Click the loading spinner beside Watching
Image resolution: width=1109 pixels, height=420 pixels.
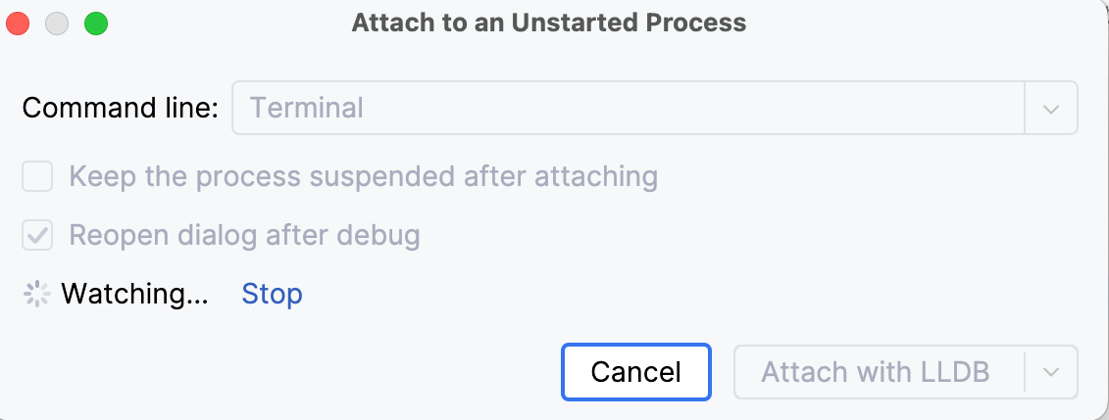click(36, 294)
